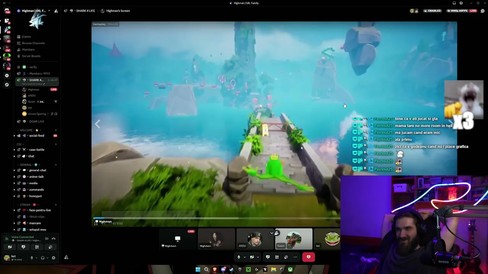
Task: Open the Windows Start menu
Action: click(198, 269)
